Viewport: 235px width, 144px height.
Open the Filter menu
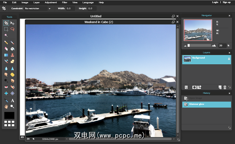[x=65, y=2]
